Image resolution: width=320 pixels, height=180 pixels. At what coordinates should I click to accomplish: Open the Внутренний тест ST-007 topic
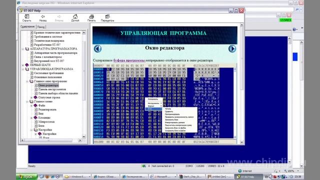49,61
